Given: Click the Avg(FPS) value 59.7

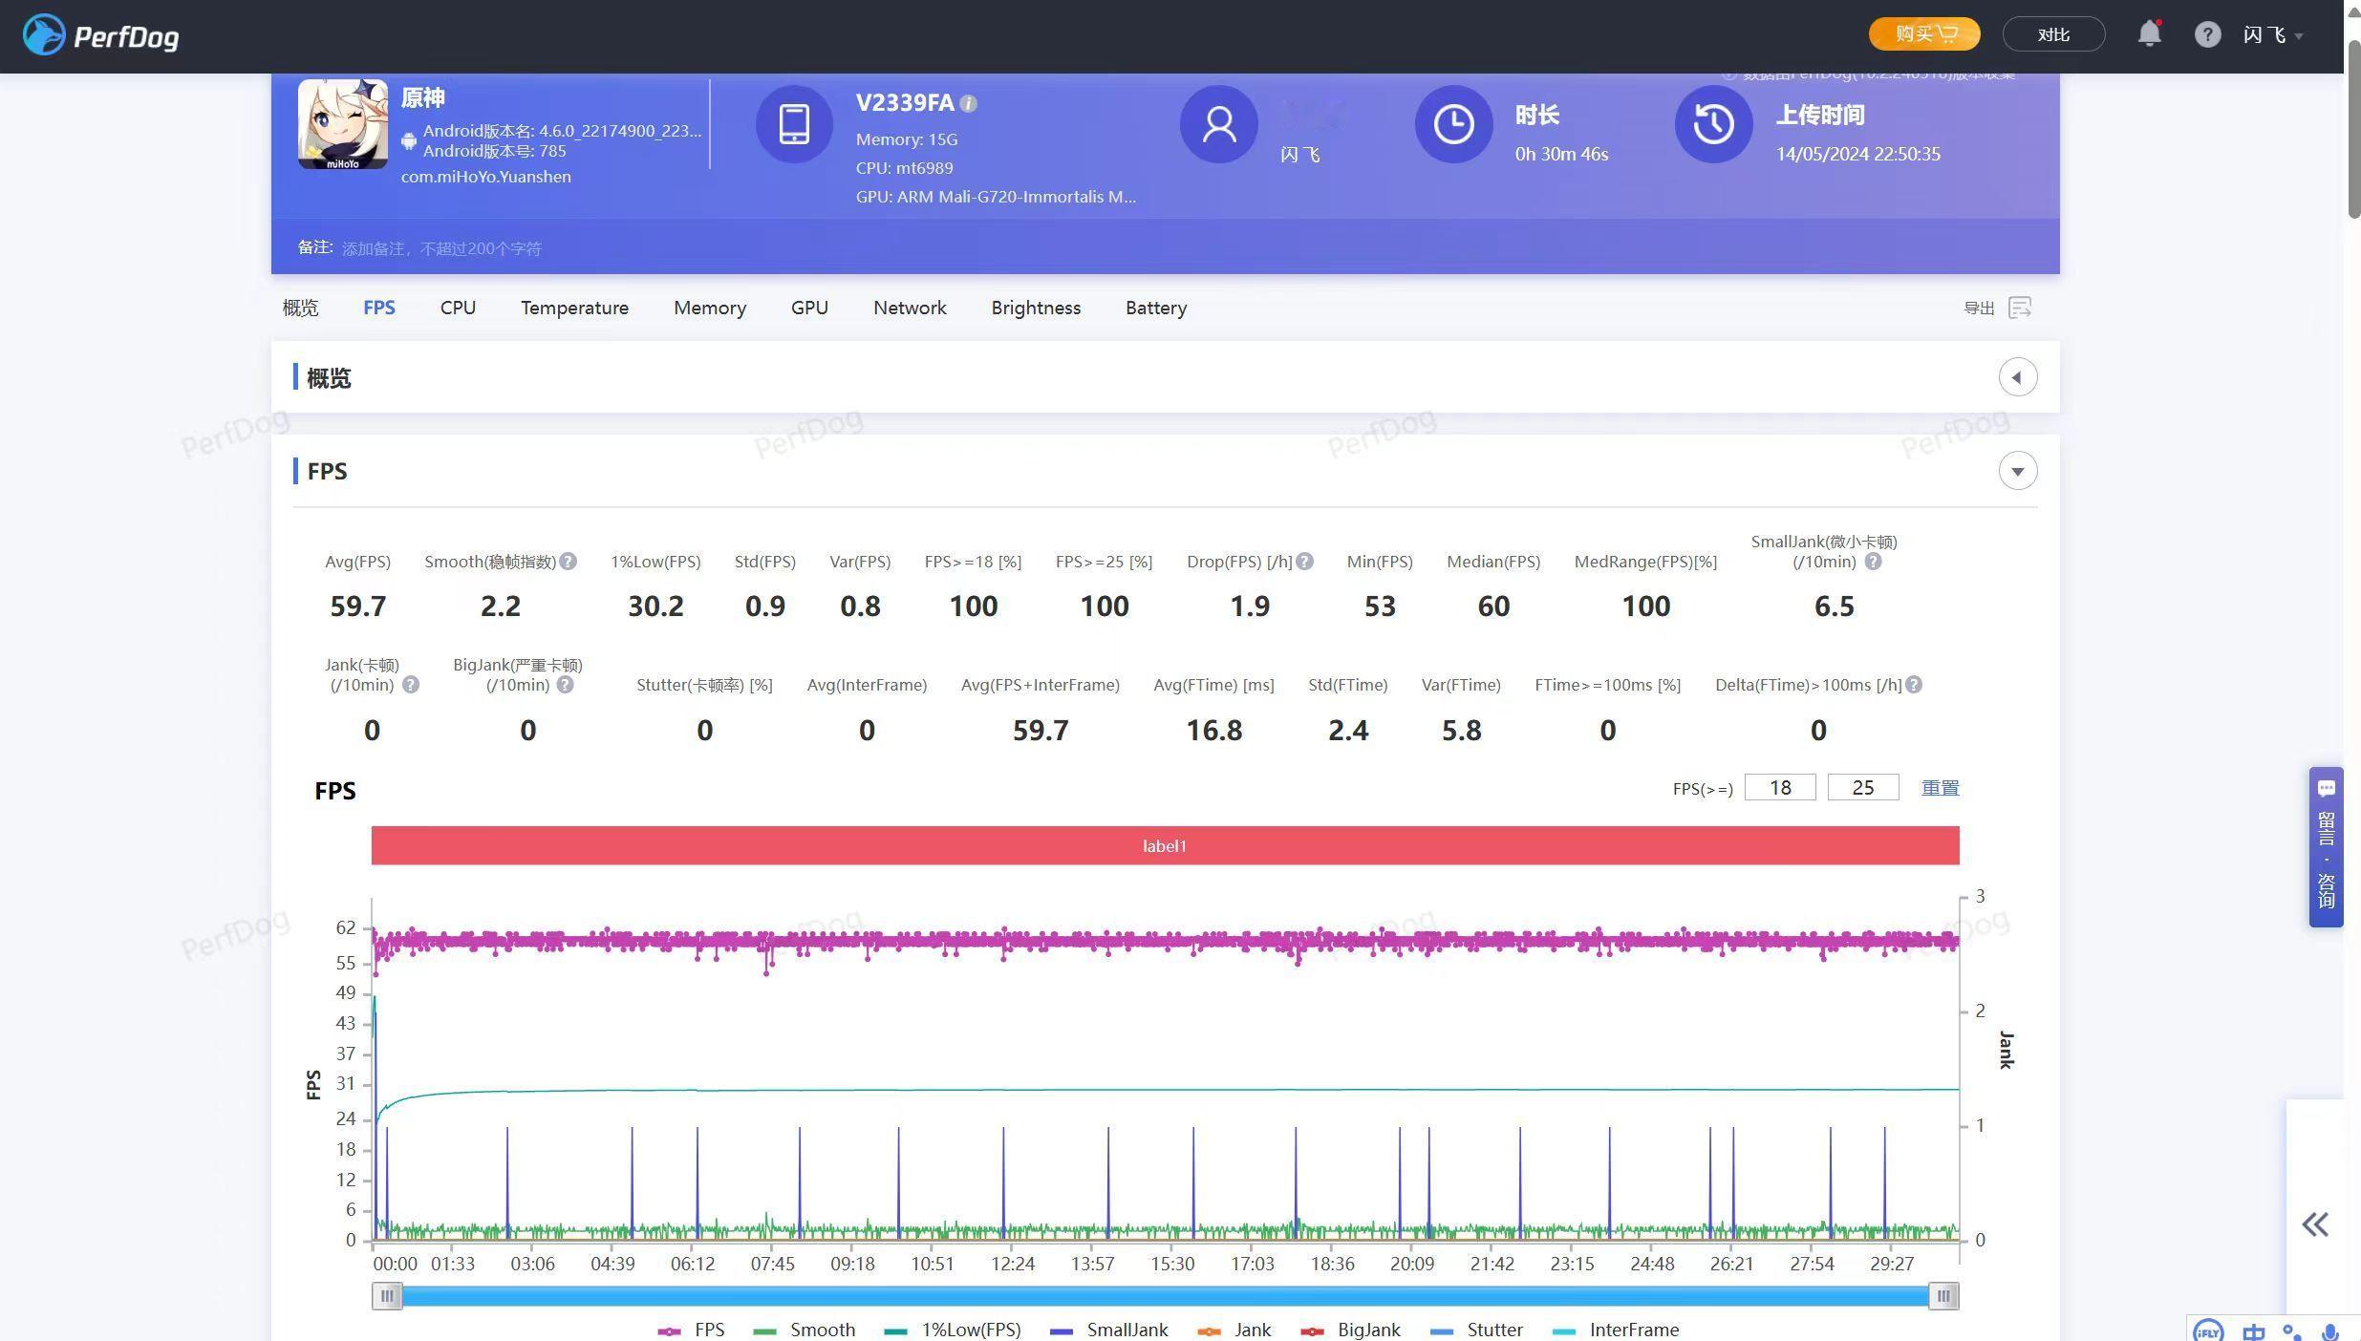Looking at the screenshot, I should [x=357, y=607].
